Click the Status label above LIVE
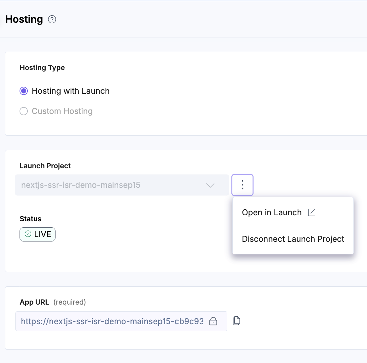 click(x=31, y=219)
